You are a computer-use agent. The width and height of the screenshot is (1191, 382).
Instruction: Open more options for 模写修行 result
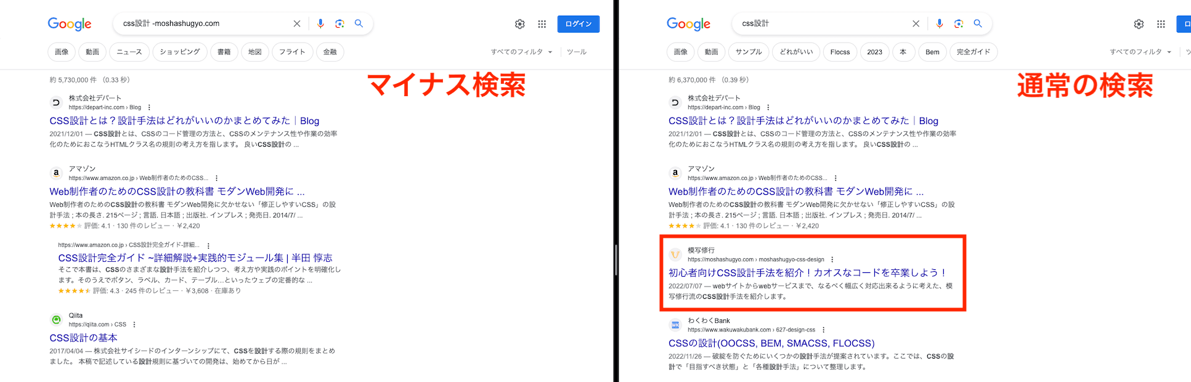(x=832, y=259)
